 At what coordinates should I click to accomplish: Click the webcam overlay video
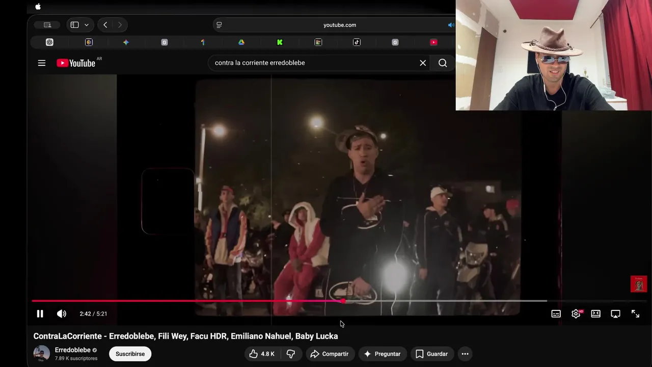(x=554, y=55)
